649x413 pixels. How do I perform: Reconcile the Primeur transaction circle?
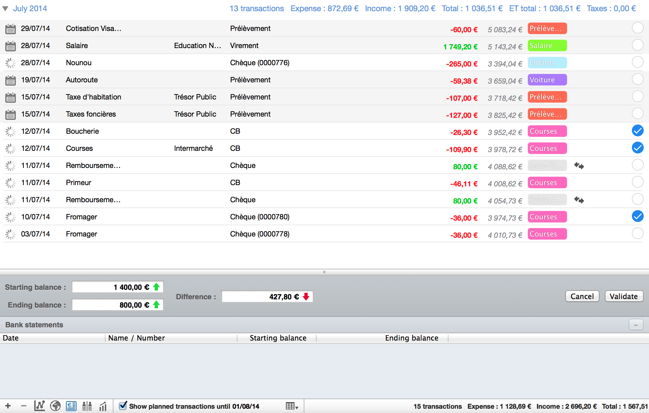click(x=637, y=182)
